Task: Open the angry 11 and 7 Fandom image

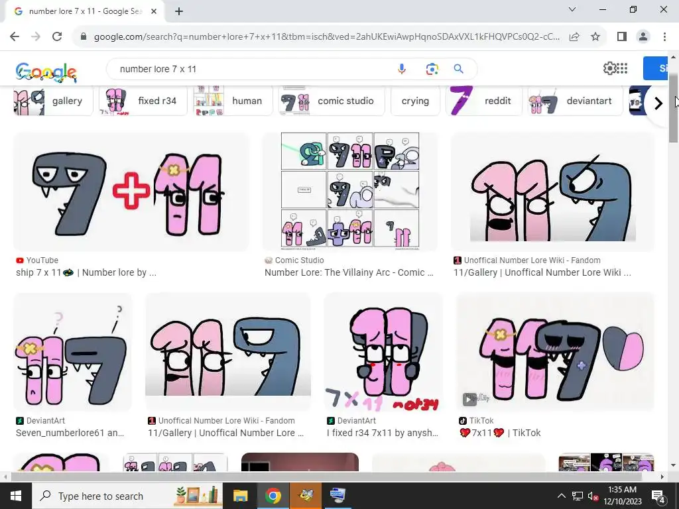Action: (553, 192)
